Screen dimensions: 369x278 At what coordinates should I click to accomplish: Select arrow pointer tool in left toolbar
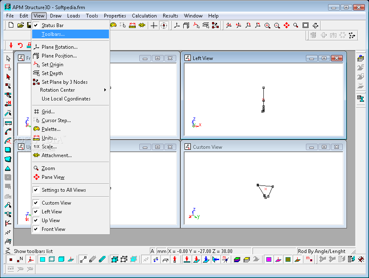click(x=8, y=58)
